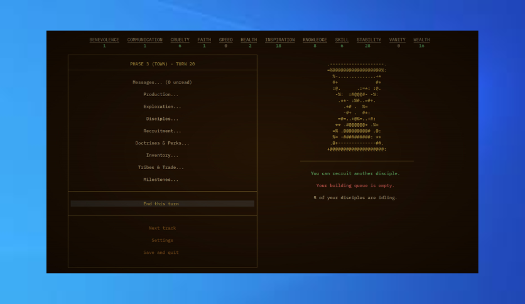Click the CRUELTY stat header

pyautogui.click(x=180, y=40)
